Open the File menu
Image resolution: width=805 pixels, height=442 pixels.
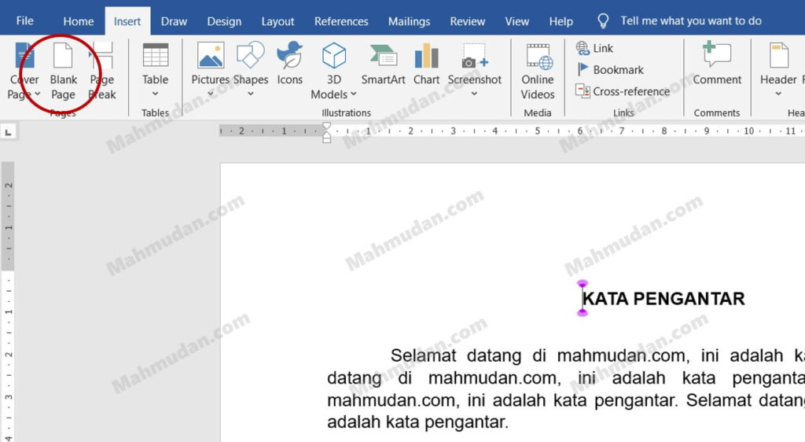tap(24, 21)
